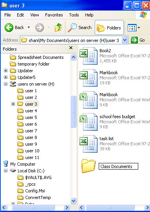
Task: Click the user 9 folder icon
Action: (20, 144)
